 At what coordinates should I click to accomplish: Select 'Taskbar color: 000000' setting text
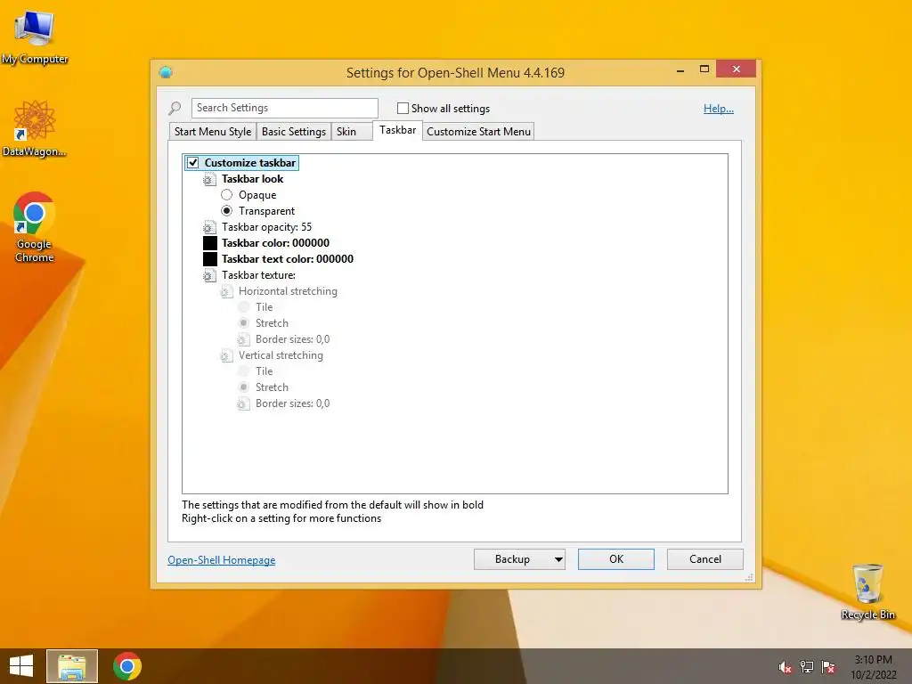click(x=276, y=243)
